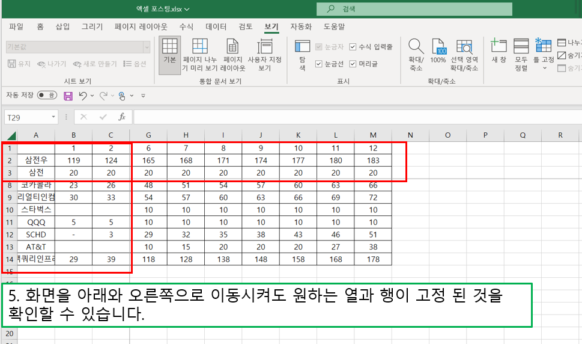Click the 나가기 exit sheet view button
The width and height of the screenshot is (582, 344).
tap(52, 64)
